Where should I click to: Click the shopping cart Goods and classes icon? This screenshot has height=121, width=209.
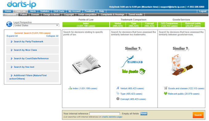point(166,88)
